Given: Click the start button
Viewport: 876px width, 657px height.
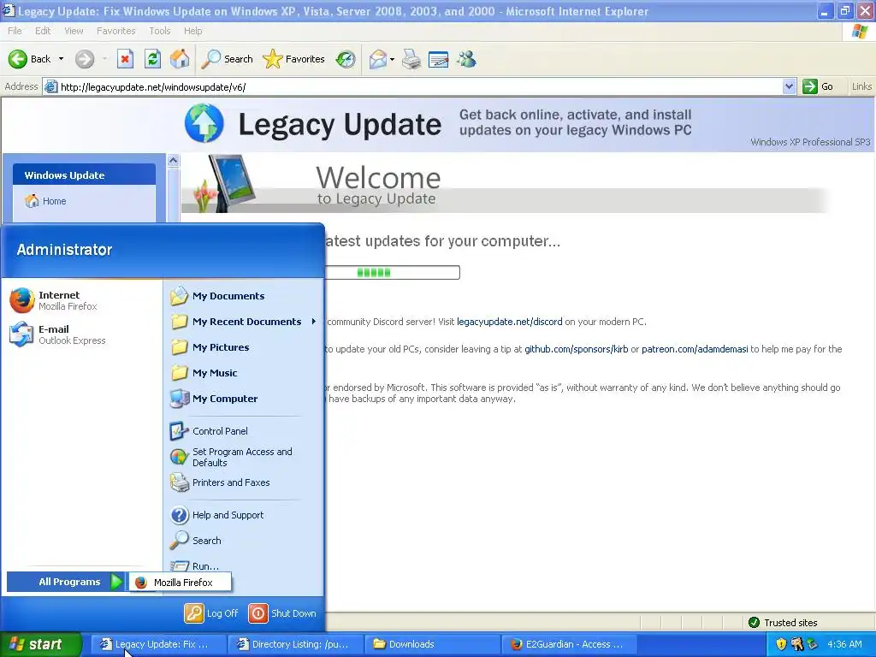Looking at the screenshot, I should (x=39, y=644).
